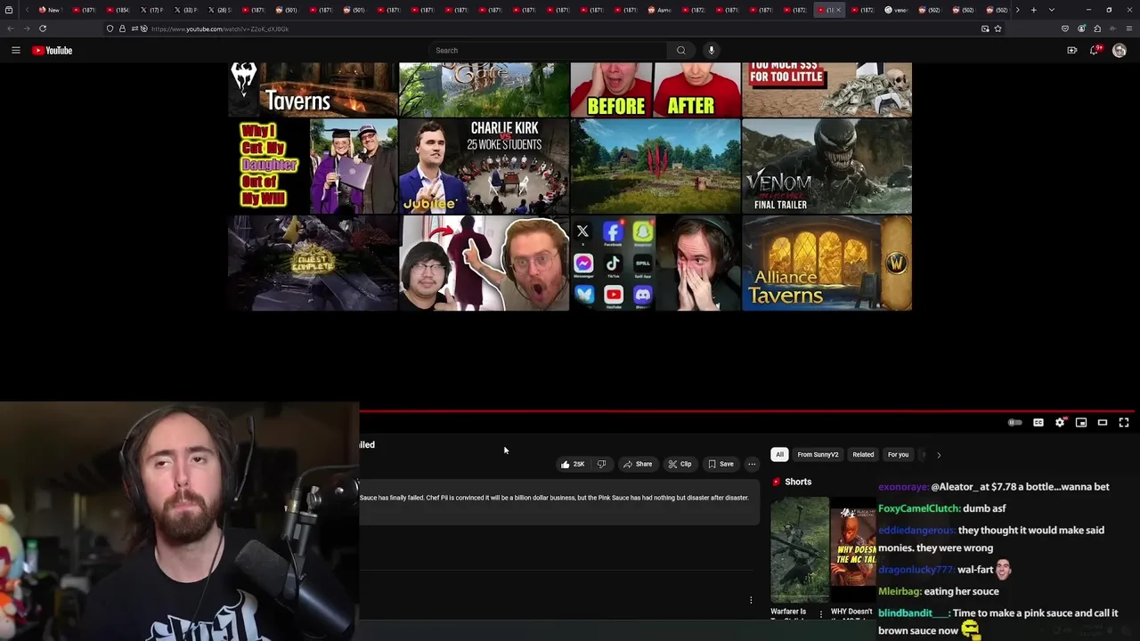
Task: Open the Quest Complete video thumbnail
Action: click(313, 263)
